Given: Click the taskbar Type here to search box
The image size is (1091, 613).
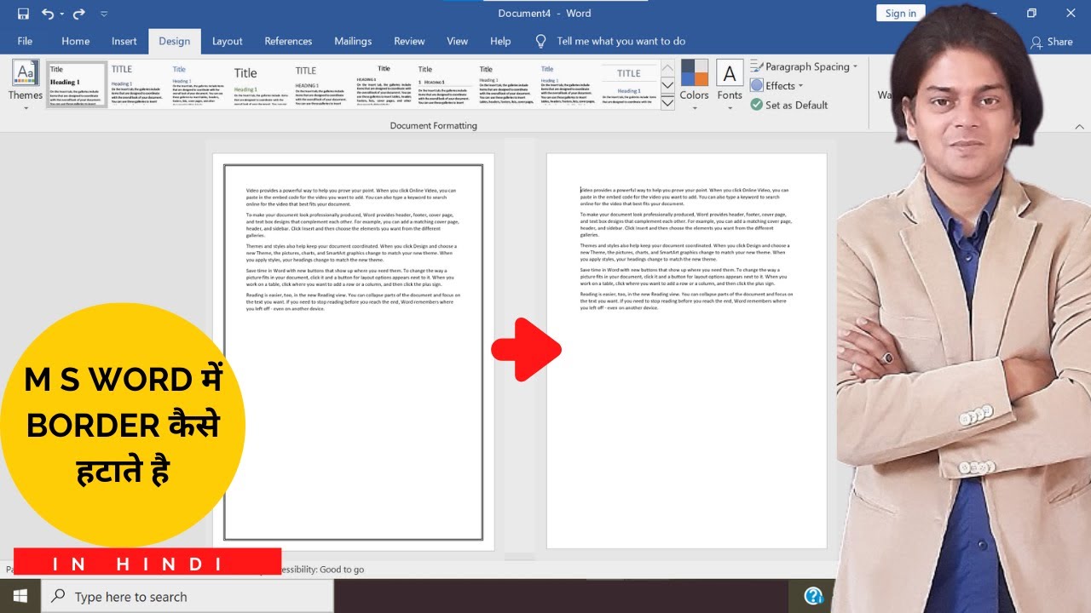Looking at the screenshot, I should pos(187,596).
